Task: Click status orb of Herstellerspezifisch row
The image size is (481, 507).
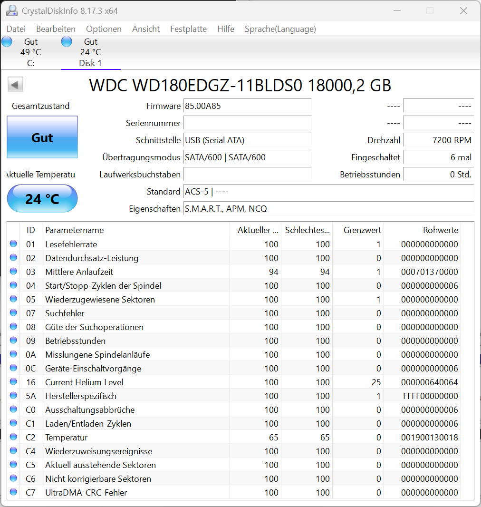Action: click(13, 395)
